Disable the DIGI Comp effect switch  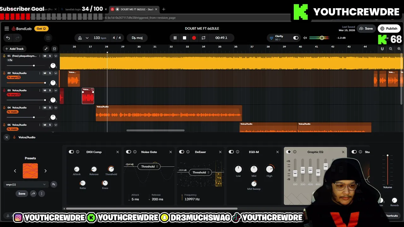[x=71, y=152]
